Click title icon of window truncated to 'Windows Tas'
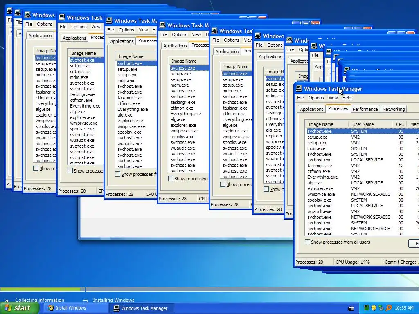This screenshot has height=314, width=419. (x=214, y=31)
